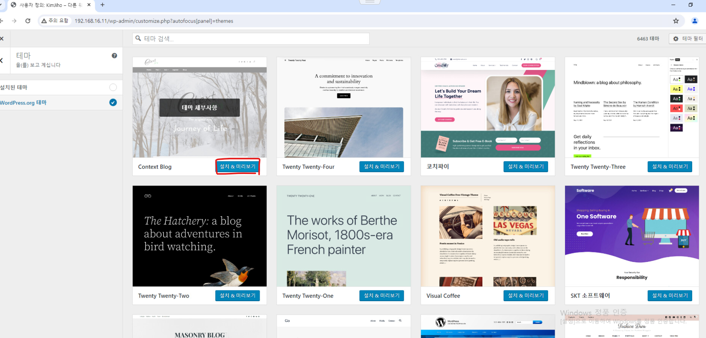The image size is (706, 338).
Task: Click the 6463 테마 count label
Action: (648, 38)
